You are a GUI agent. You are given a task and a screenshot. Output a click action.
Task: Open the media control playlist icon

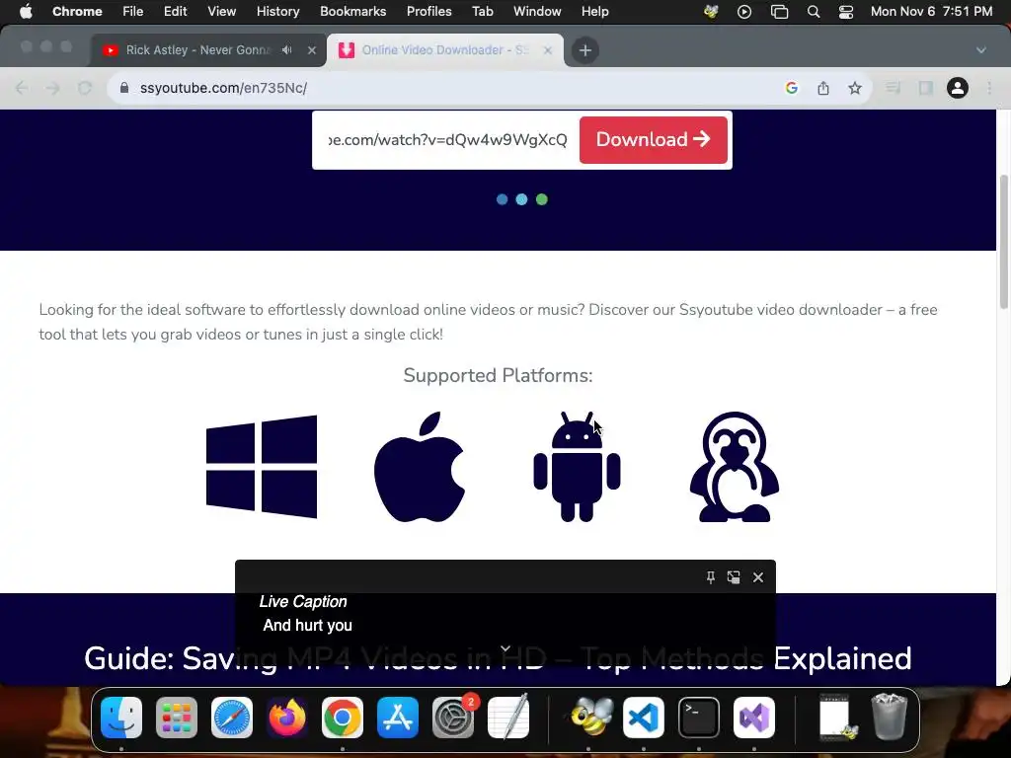pyautogui.click(x=893, y=88)
